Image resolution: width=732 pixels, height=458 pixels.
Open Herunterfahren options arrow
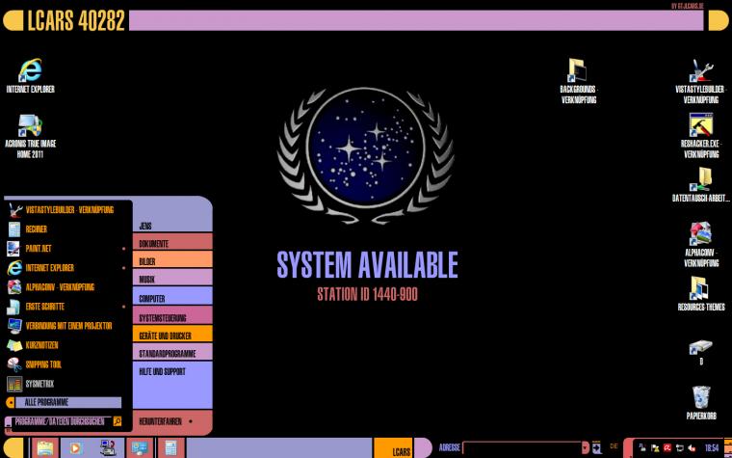coord(191,421)
